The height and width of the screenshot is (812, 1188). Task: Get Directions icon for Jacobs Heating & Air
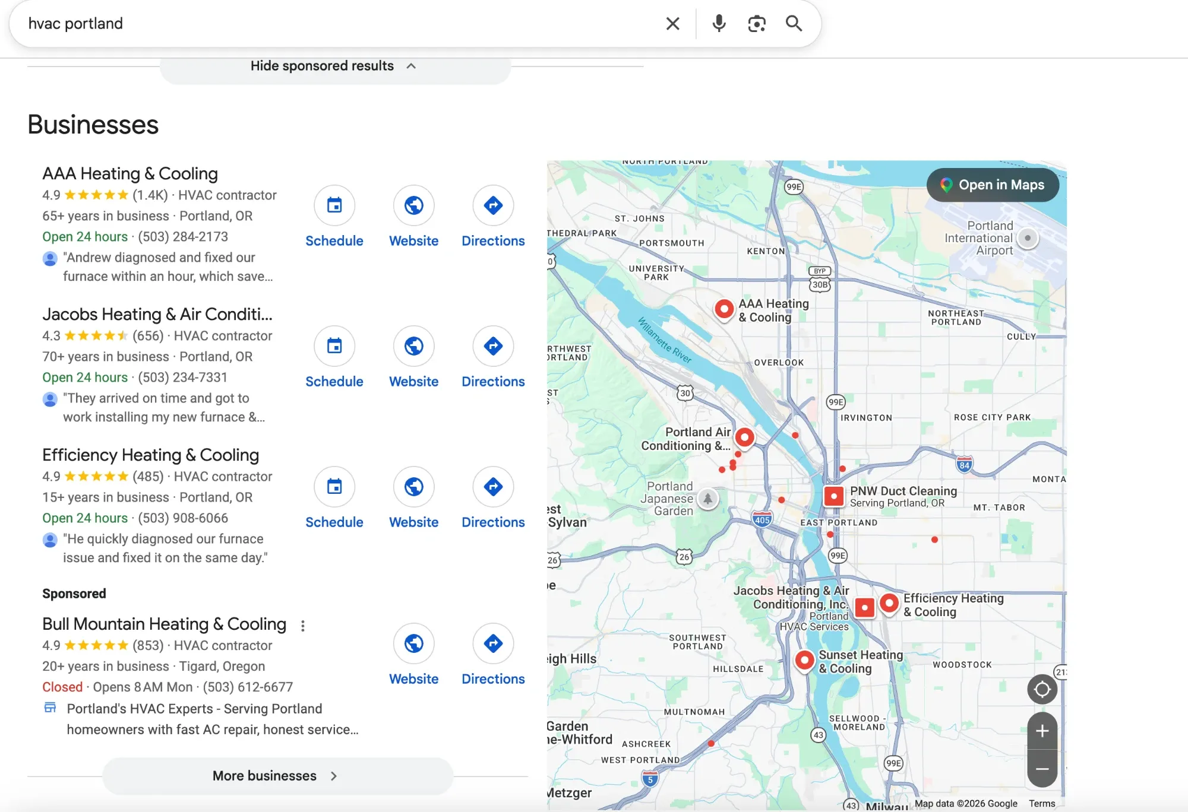493,346
